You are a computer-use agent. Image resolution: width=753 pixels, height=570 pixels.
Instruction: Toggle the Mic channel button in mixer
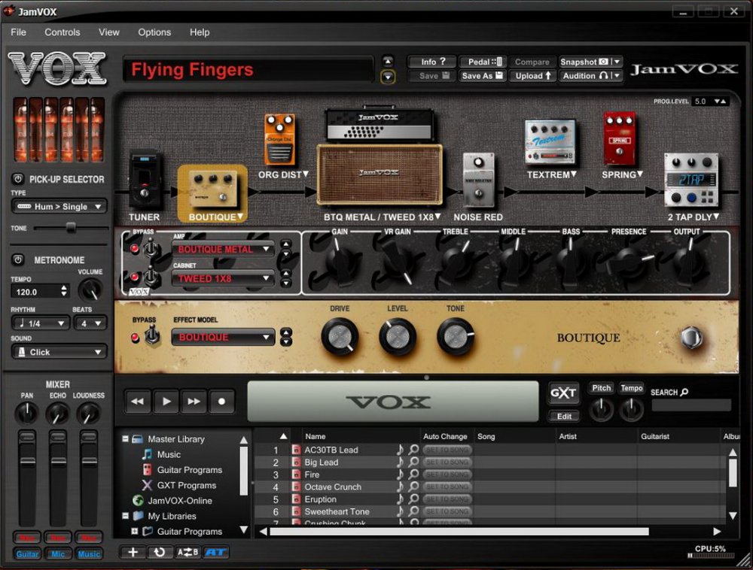58,554
